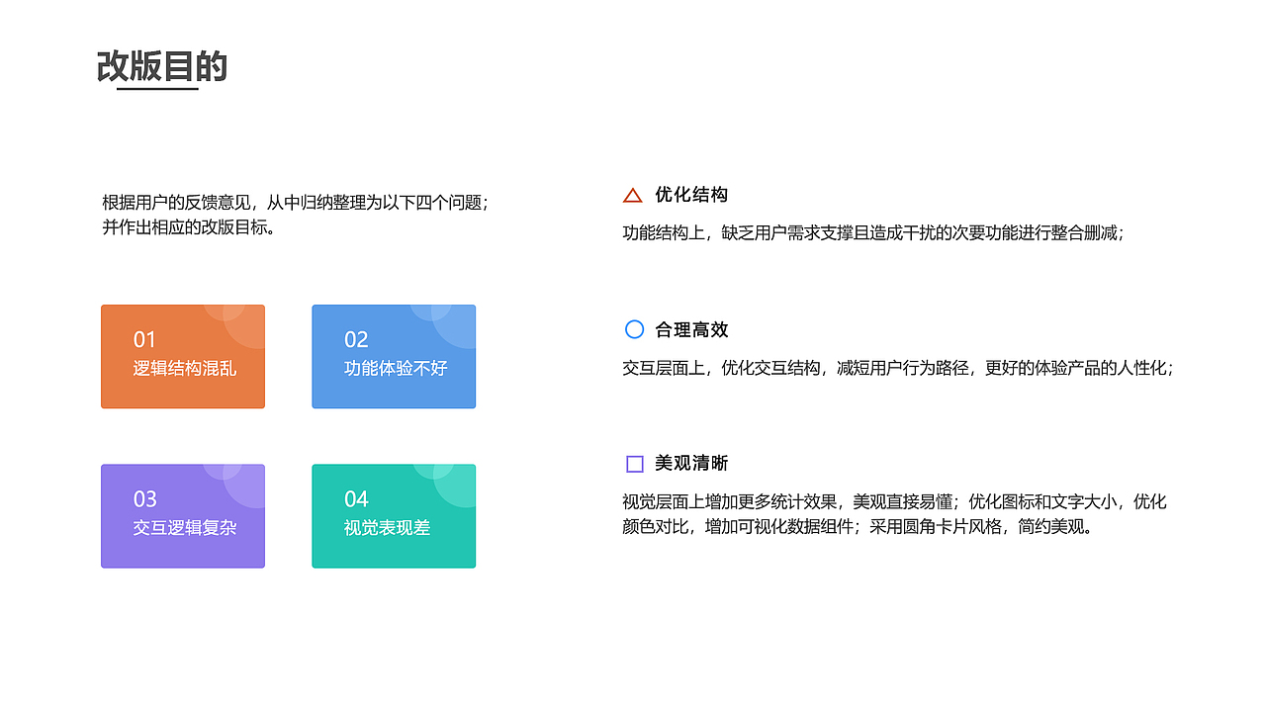Click the 美观清晰 heading
Screen dimensions: 1266x712
(x=691, y=464)
